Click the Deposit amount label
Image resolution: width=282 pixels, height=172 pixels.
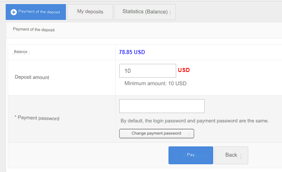(32, 77)
